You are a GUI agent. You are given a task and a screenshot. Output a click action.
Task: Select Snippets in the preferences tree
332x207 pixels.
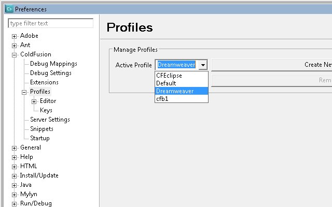coord(41,129)
